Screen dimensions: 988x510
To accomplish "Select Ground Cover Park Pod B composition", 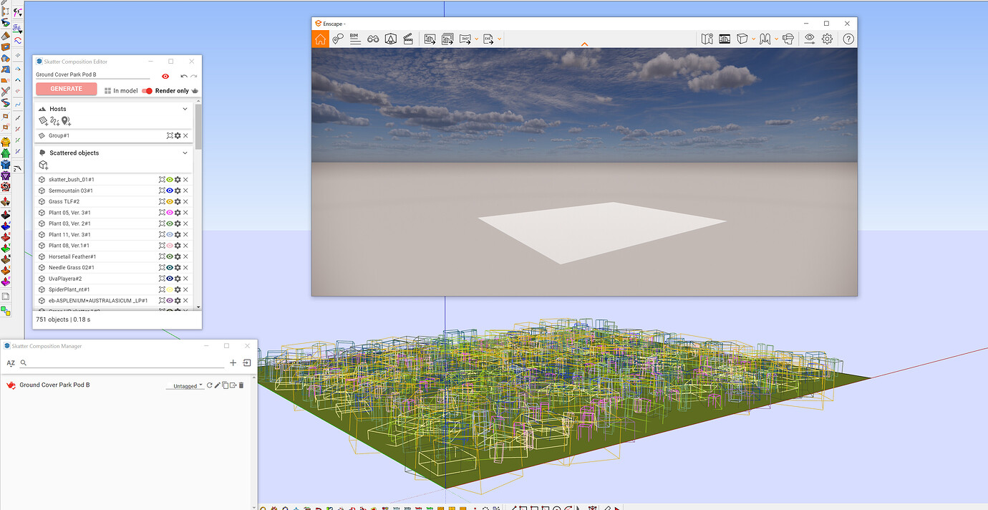I will tap(54, 385).
